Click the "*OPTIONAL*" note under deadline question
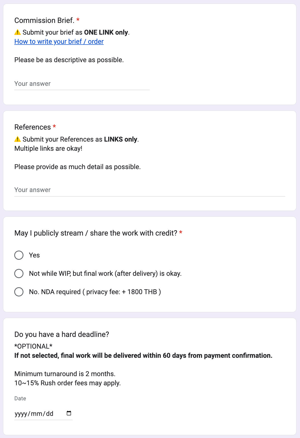This screenshot has height=438, width=300. (33, 346)
